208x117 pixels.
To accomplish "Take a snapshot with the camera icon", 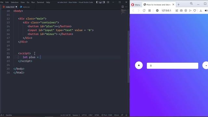I will point(181,11).
